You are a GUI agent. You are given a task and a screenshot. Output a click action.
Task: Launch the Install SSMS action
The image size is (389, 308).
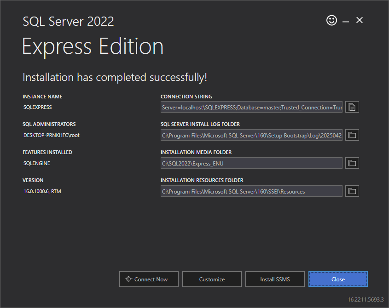275,279
